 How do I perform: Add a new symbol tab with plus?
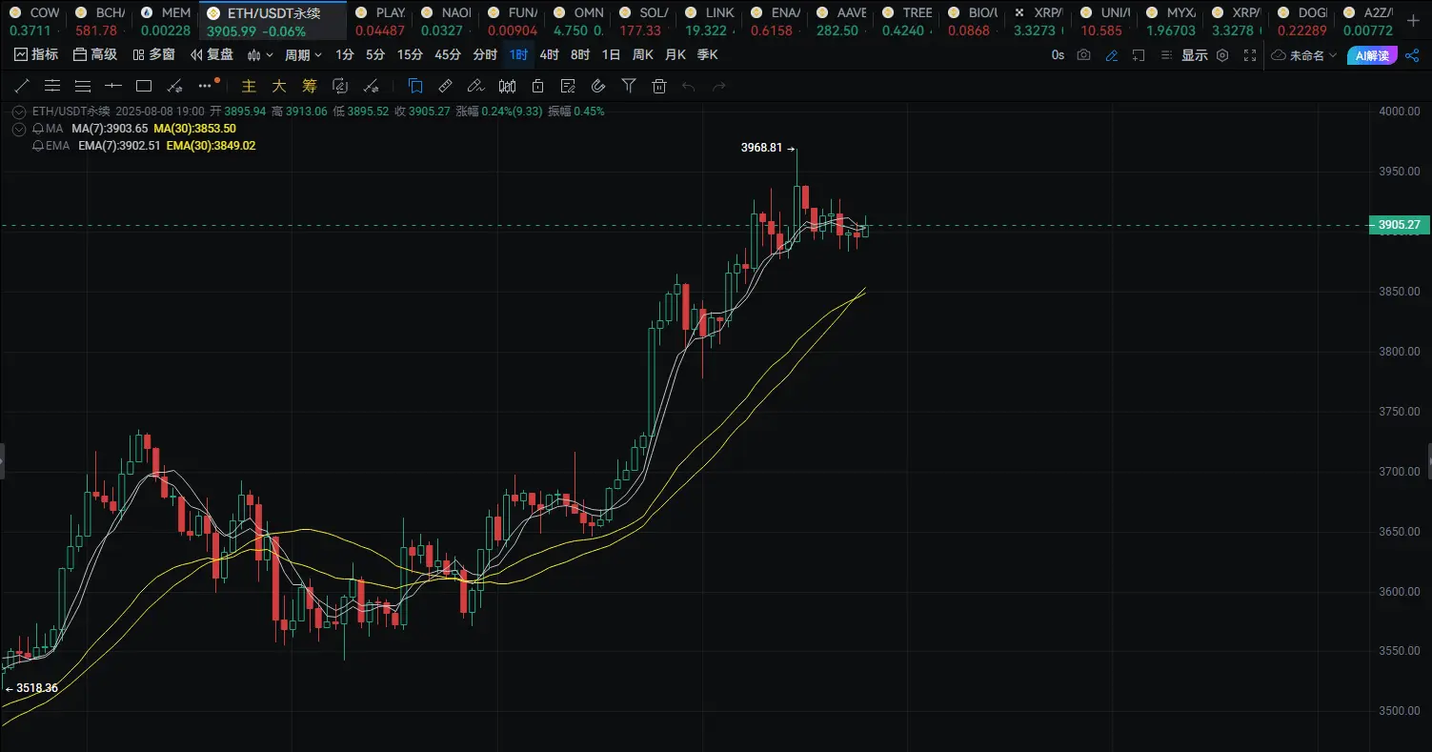coord(1413,20)
